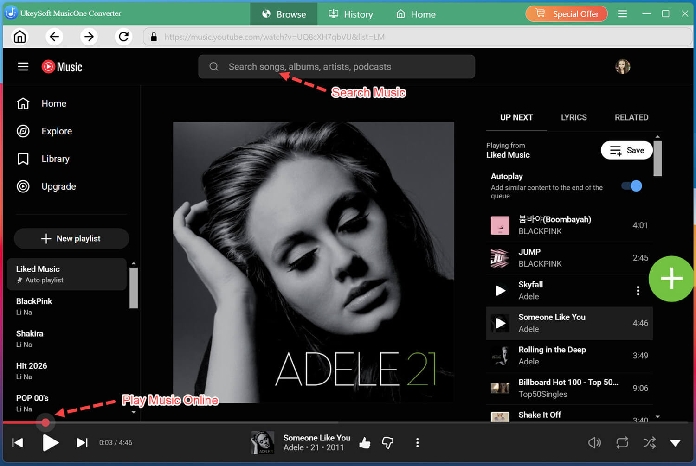Open the BlackPink playlist
The image size is (696, 466).
pyautogui.click(x=67, y=306)
